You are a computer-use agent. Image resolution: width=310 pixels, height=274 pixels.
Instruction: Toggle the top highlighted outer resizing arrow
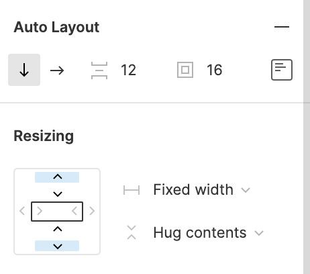click(57, 177)
